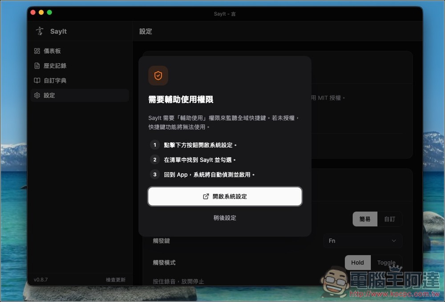Open the Fn 觸發鍵 dropdown
445x302 pixels.
[363, 240]
